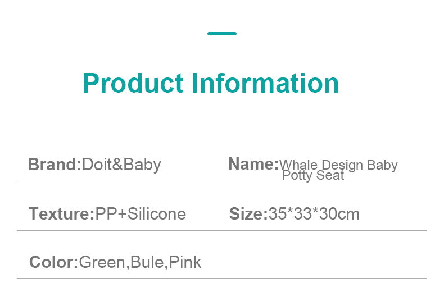Viewport: 444px width, 301px height.
Task: Click the Pink color option text
Action: 185,262
